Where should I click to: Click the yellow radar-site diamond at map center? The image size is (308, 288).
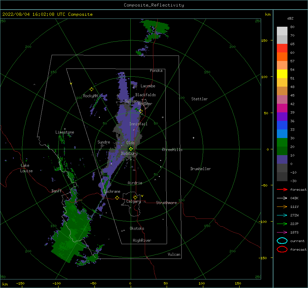coord(131,149)
